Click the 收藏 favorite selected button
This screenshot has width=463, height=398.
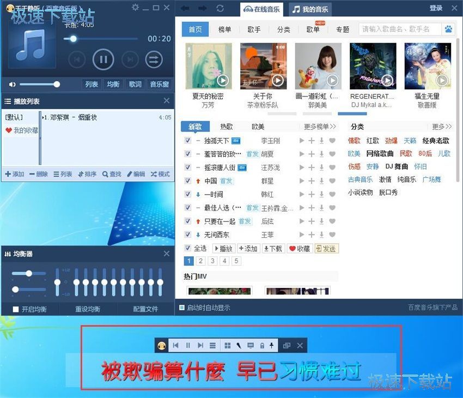point(300,249)
